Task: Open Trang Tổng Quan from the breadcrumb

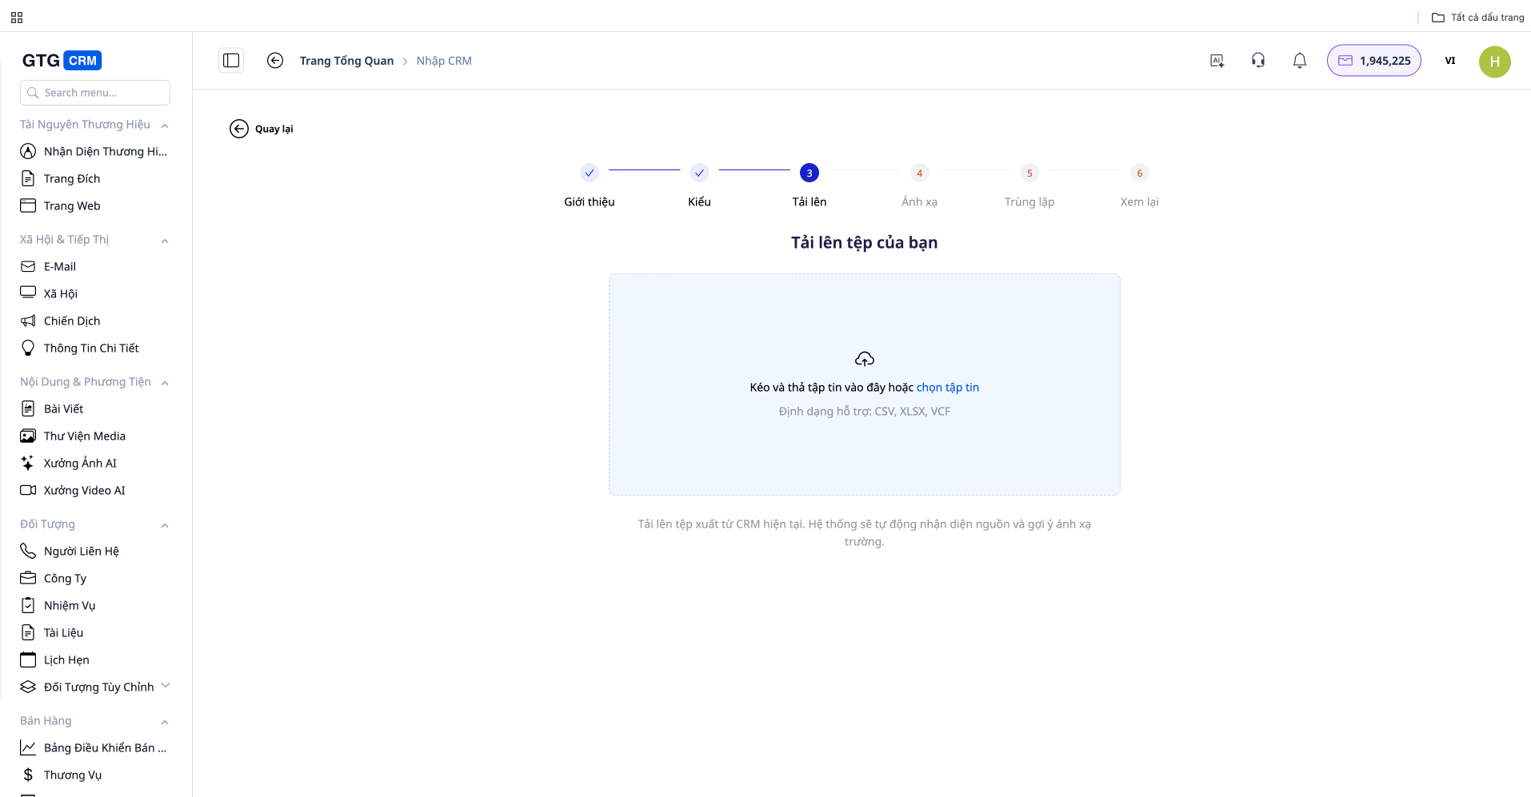Action: tap(346, 60)
